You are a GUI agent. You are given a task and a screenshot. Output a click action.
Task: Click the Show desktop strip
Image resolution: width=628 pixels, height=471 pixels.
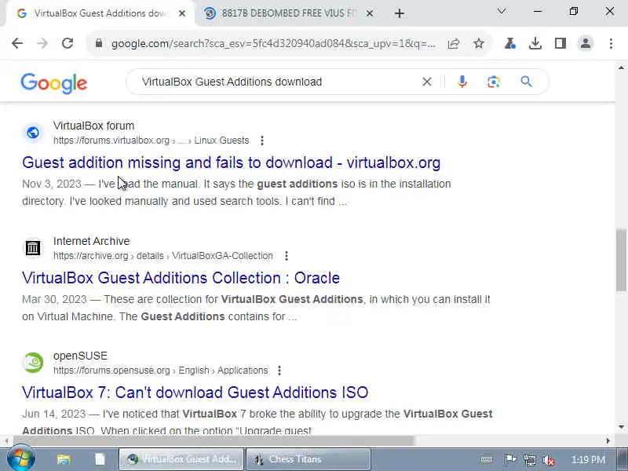[623, 459]
